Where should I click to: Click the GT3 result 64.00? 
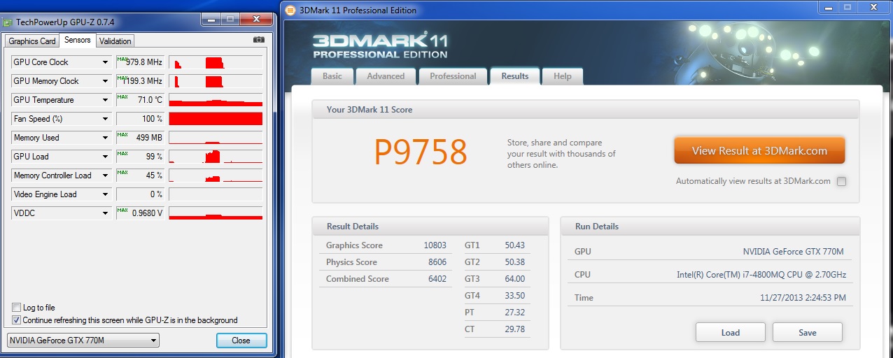pyautogui.click(x=515, y=279)
